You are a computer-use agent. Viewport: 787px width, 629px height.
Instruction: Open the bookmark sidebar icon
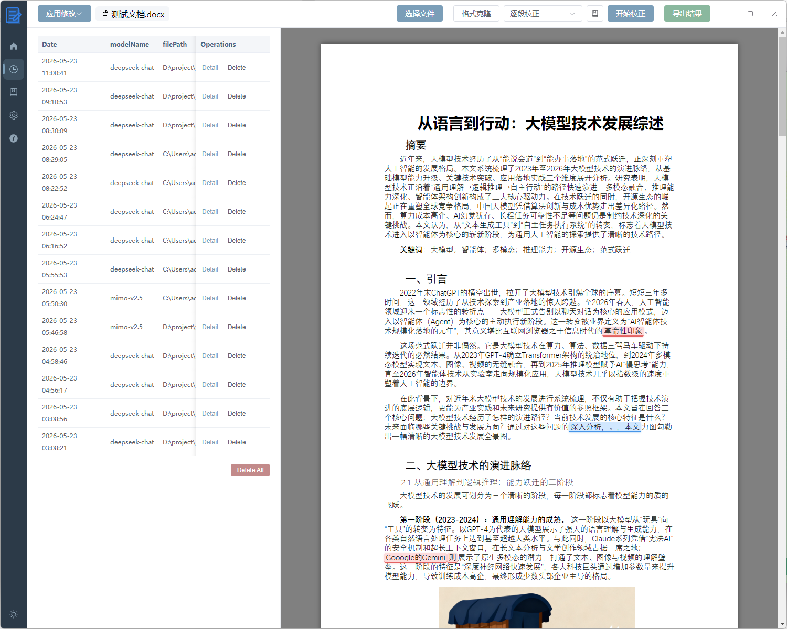14,92
